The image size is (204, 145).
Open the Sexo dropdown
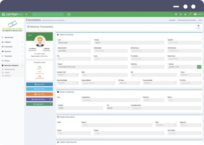tap(191, 75)
